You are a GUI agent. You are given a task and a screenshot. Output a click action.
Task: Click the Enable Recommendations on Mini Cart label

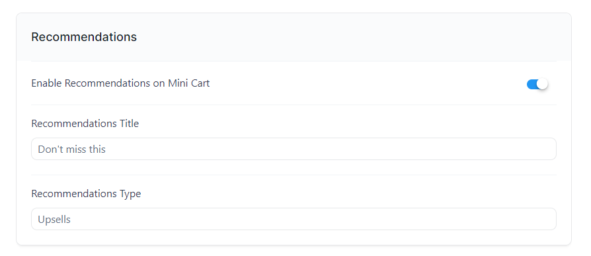[x=120, y=83]
